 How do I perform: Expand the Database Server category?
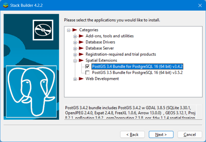(x=75, y=49)
